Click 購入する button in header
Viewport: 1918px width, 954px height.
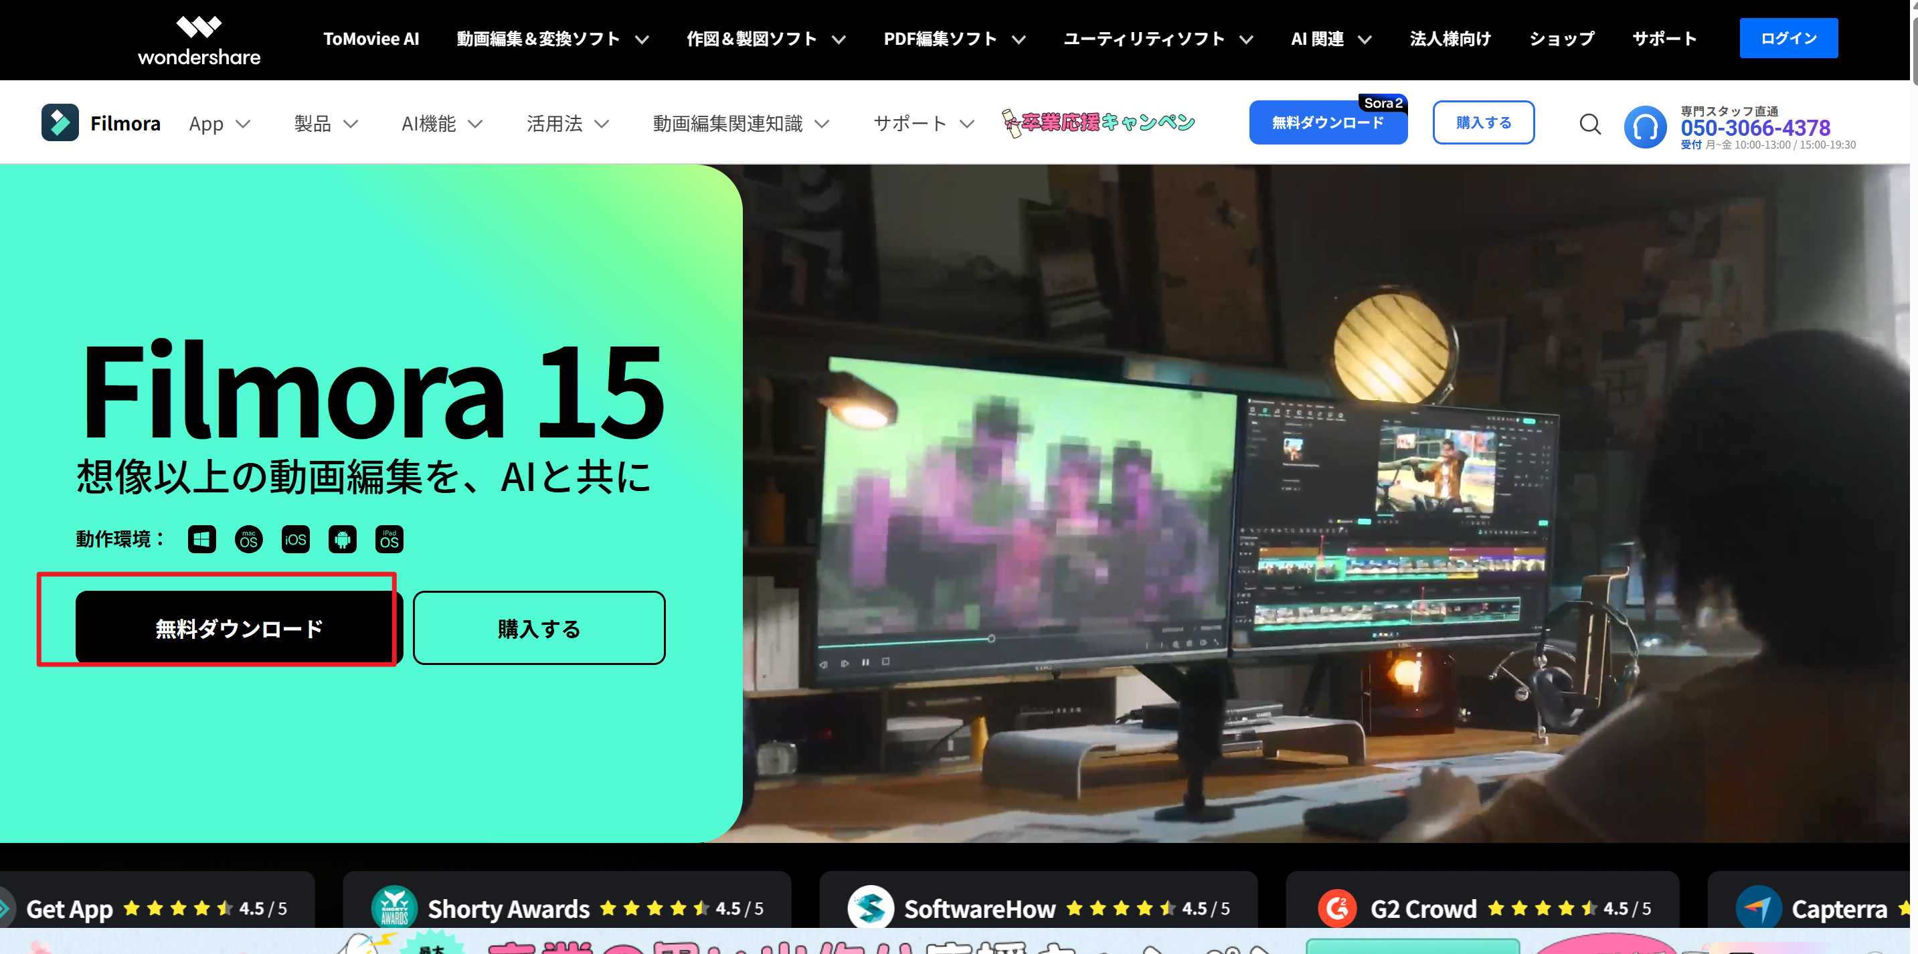(x=1483, y=123)
